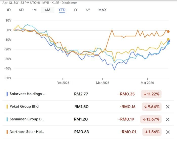The width and height of the screenshot is (177, 141).
Task: Click orange Northern Solar endpoint dot on chart
Action: [x=168, y=31]
